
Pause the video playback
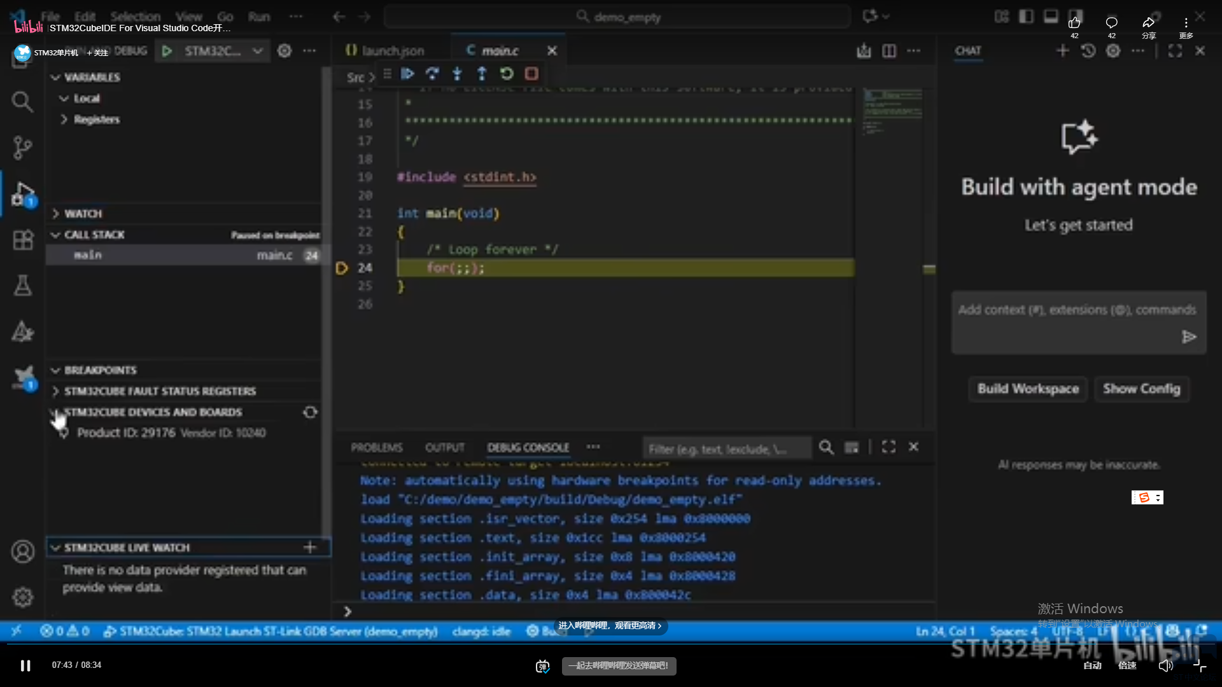[25, 665]
